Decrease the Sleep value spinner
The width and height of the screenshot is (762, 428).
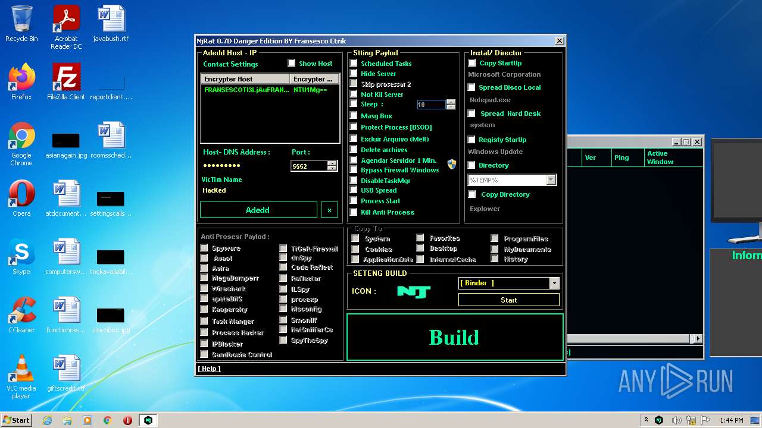pos(451,107)
